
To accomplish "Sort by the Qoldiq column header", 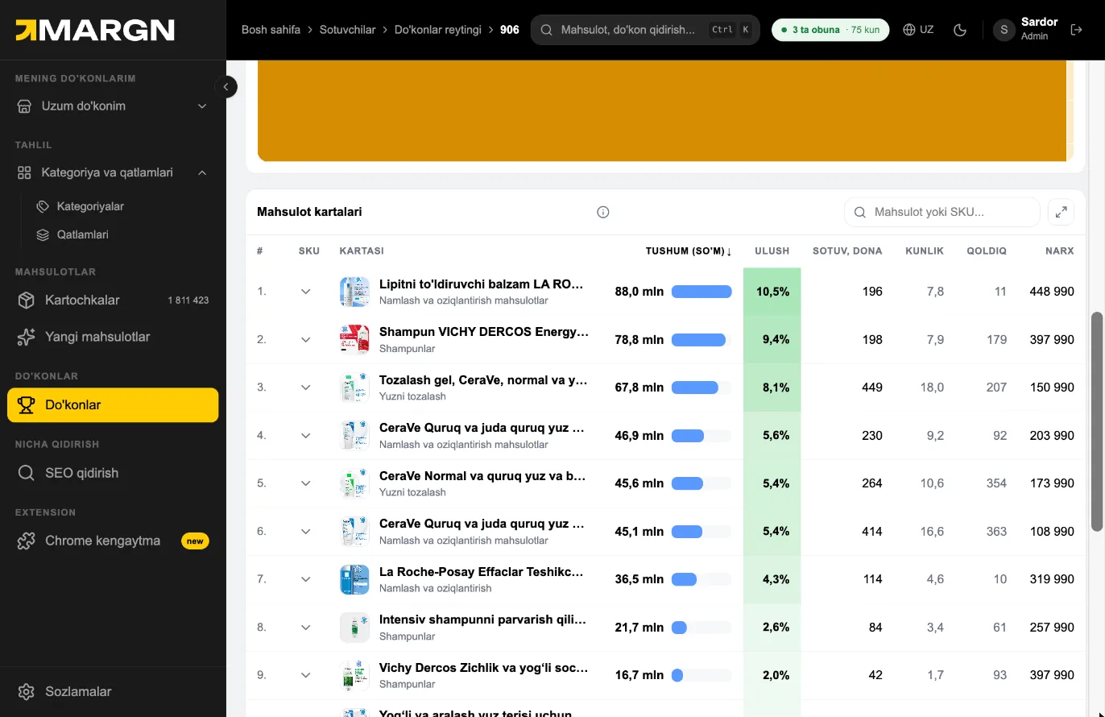I will point(987,251).
